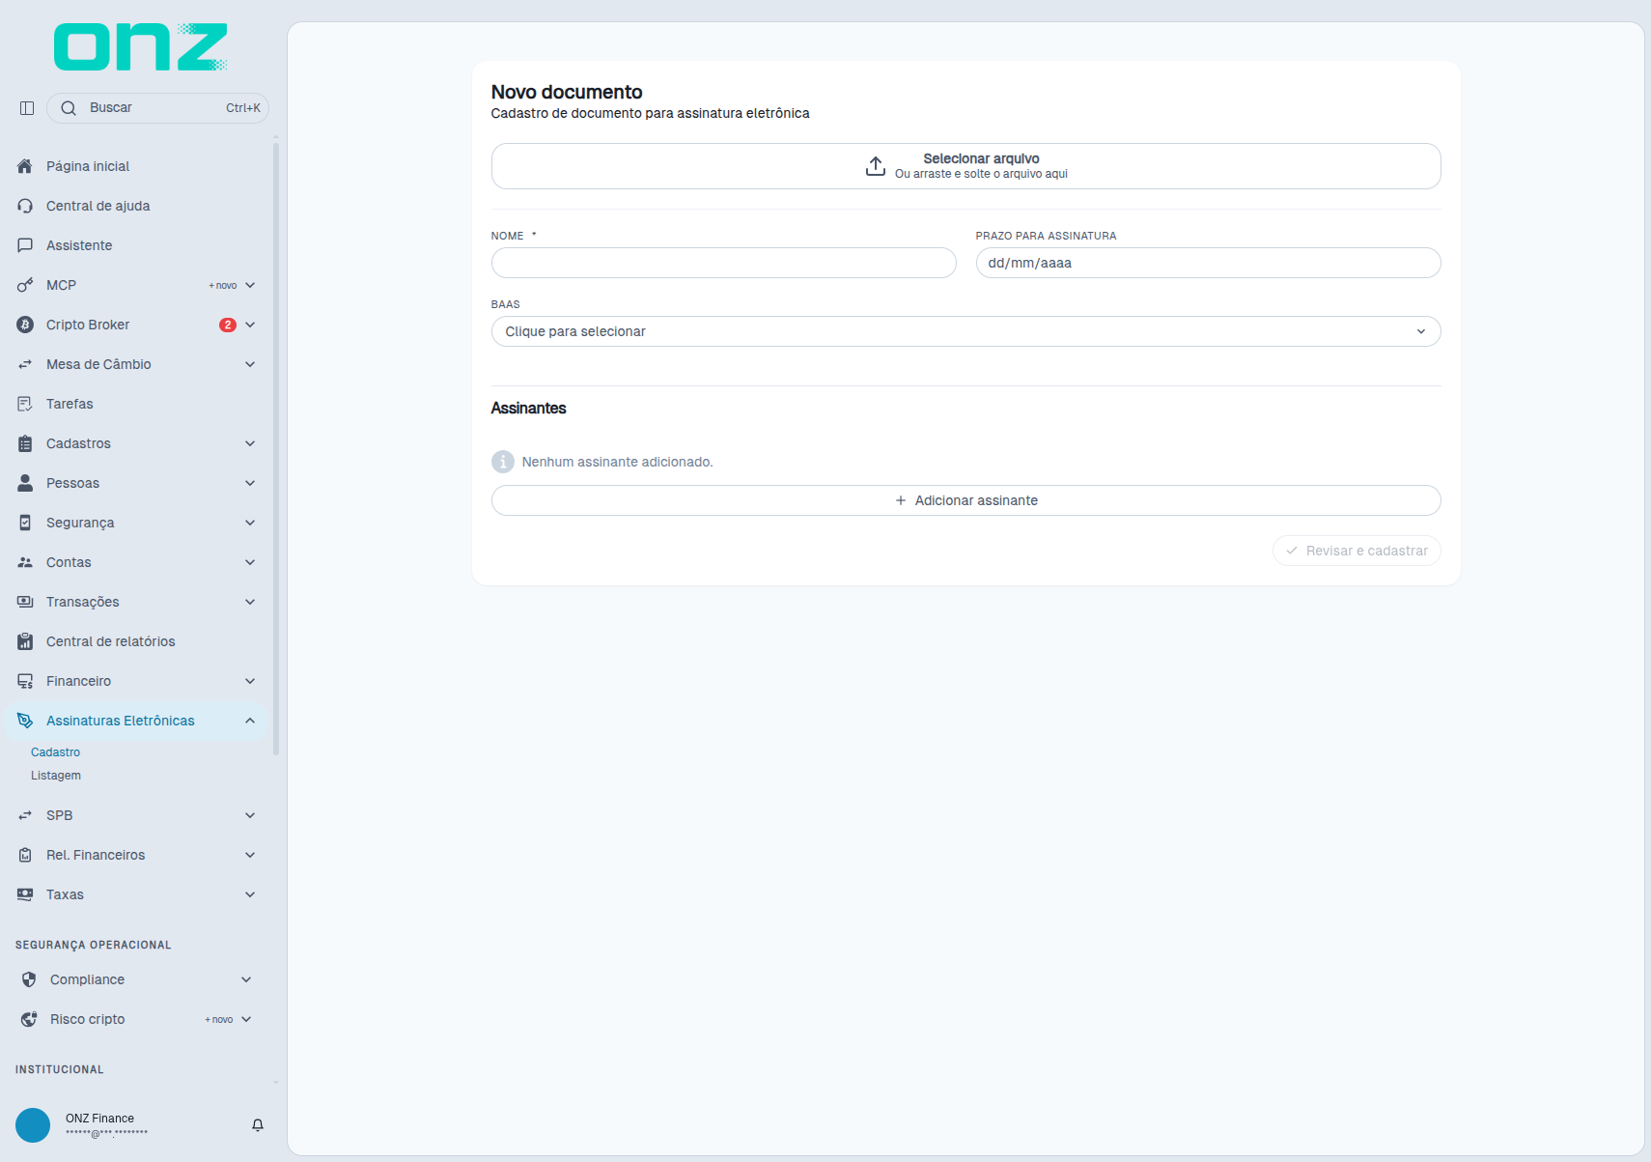
Task: Click the Cripto Broker notification badge
Action: (x=228, y=325)
